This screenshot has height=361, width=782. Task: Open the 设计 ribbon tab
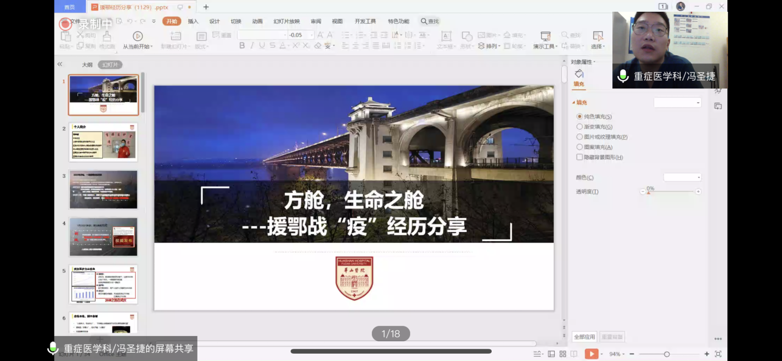point(215,21)
